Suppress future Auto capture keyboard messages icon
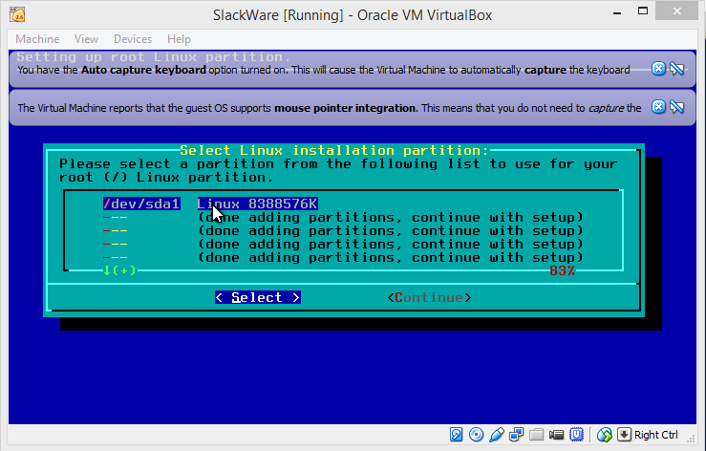This screenshot has width=706, height=451. point(677,69)
